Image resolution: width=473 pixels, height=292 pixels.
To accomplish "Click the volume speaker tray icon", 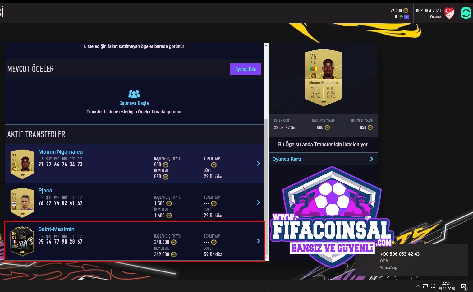I will 433,286.
